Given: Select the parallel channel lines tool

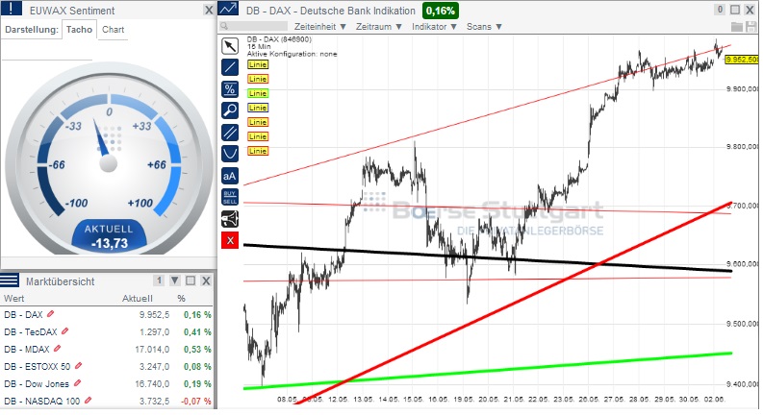Looking at the screenshot, I should pos(230,133).
